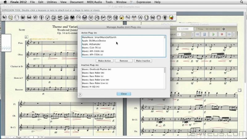Click the page number input field

tap(34, 137)
